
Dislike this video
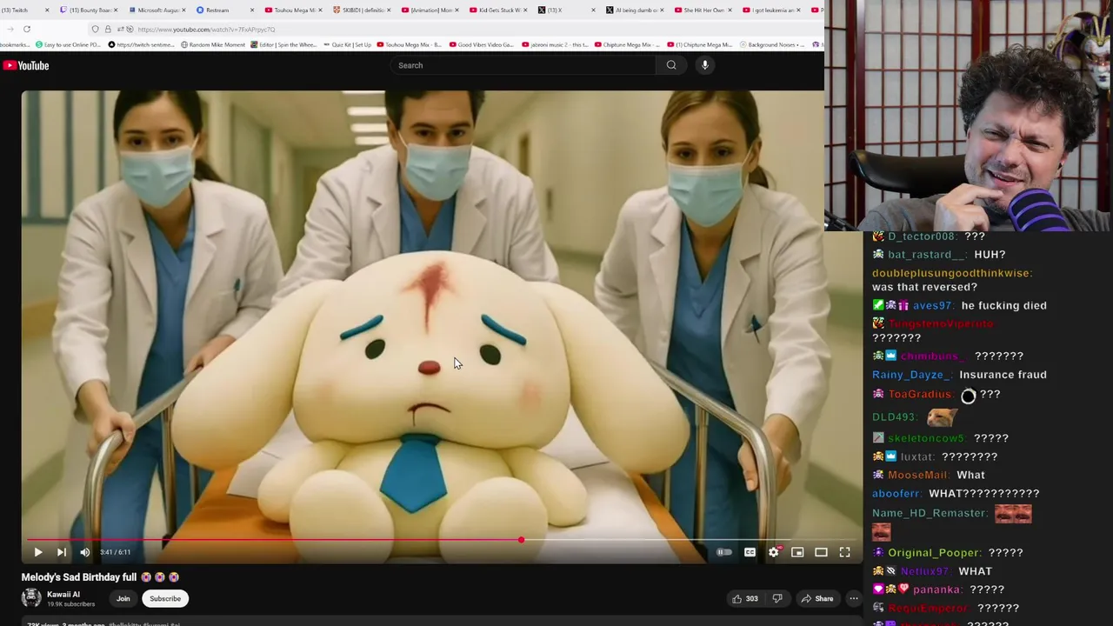pos(777,598)
